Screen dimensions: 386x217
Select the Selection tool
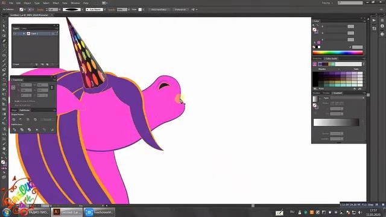point(4,21)
